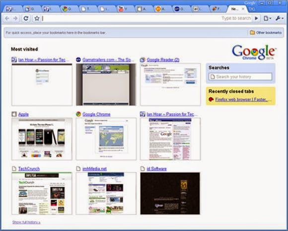Switch to blank-icon tab labeled T
Image resolution: width=288 pixels, height=231 pixels.
coord(88,9)
